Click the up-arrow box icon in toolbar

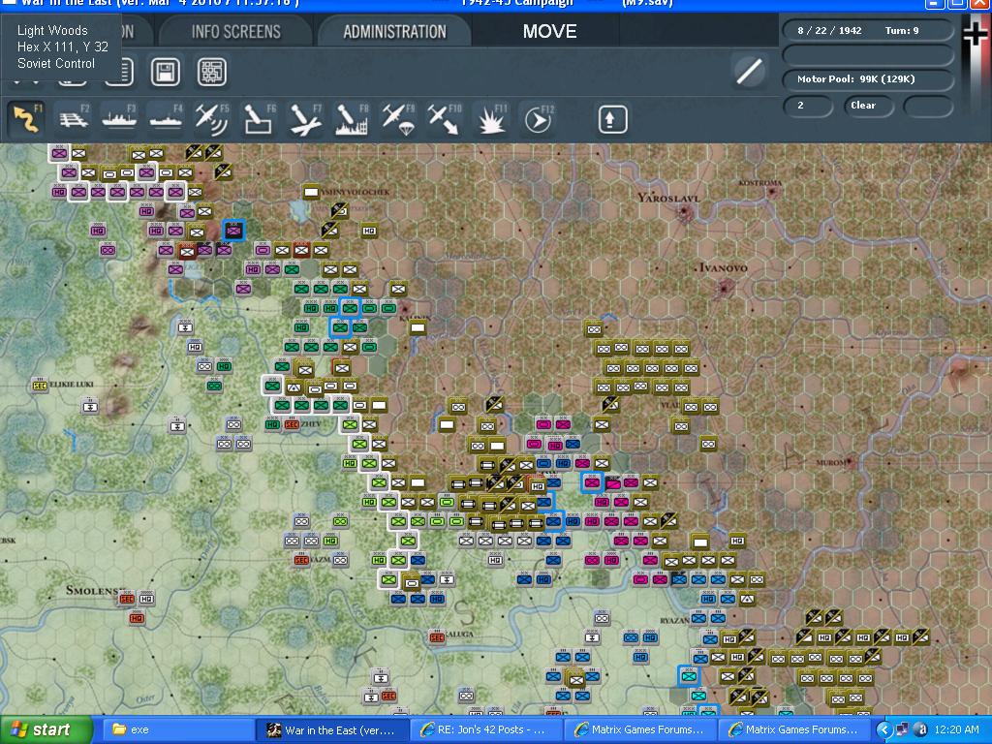pos(612,119)
